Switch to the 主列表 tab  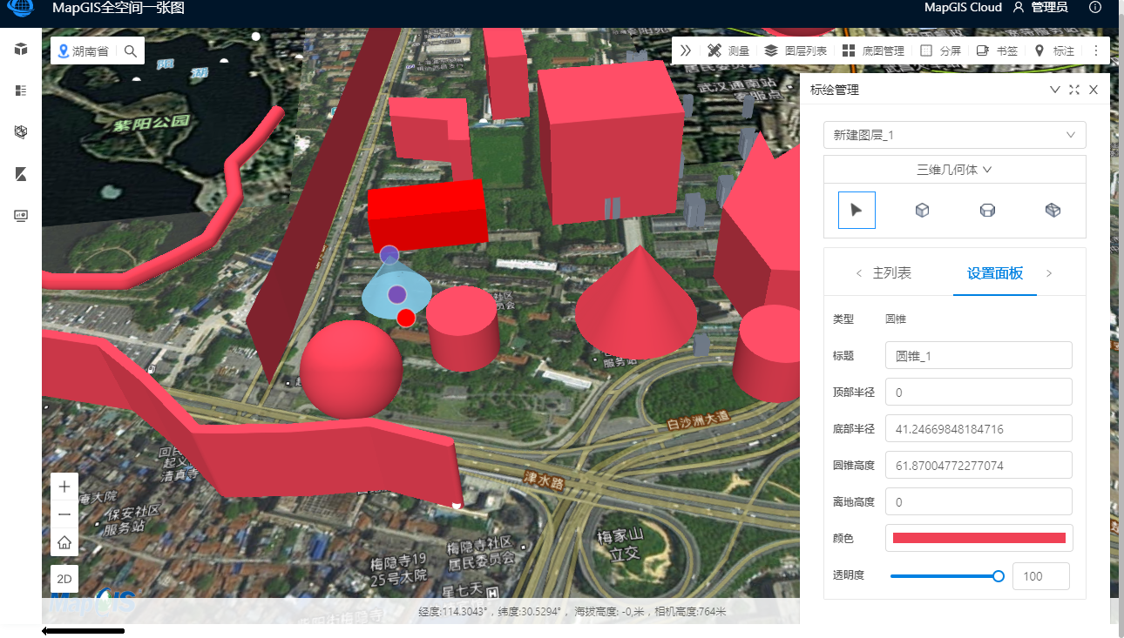point(892,273)
